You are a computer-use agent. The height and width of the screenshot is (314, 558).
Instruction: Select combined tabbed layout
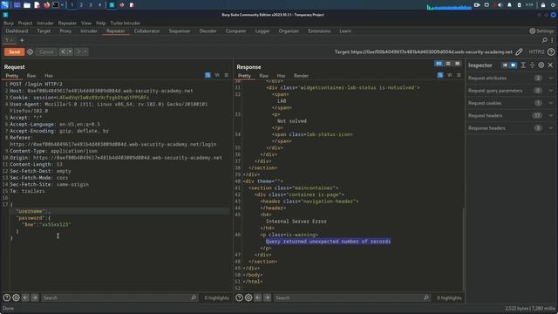coord(457,64)
